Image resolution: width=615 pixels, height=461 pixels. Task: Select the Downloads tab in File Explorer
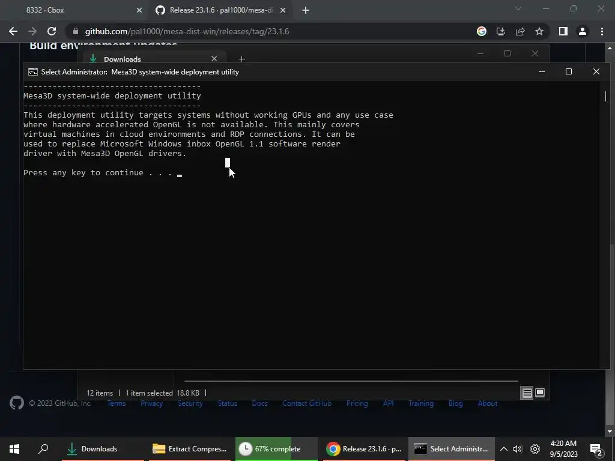[x=153, y=59]
